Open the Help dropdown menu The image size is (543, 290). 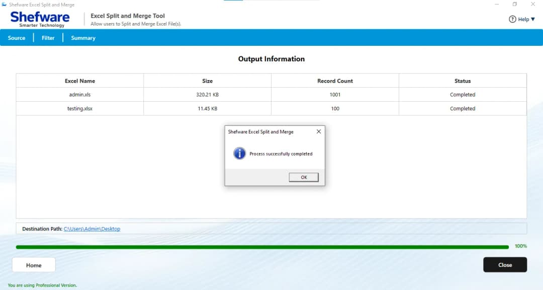tap(526, 20)
